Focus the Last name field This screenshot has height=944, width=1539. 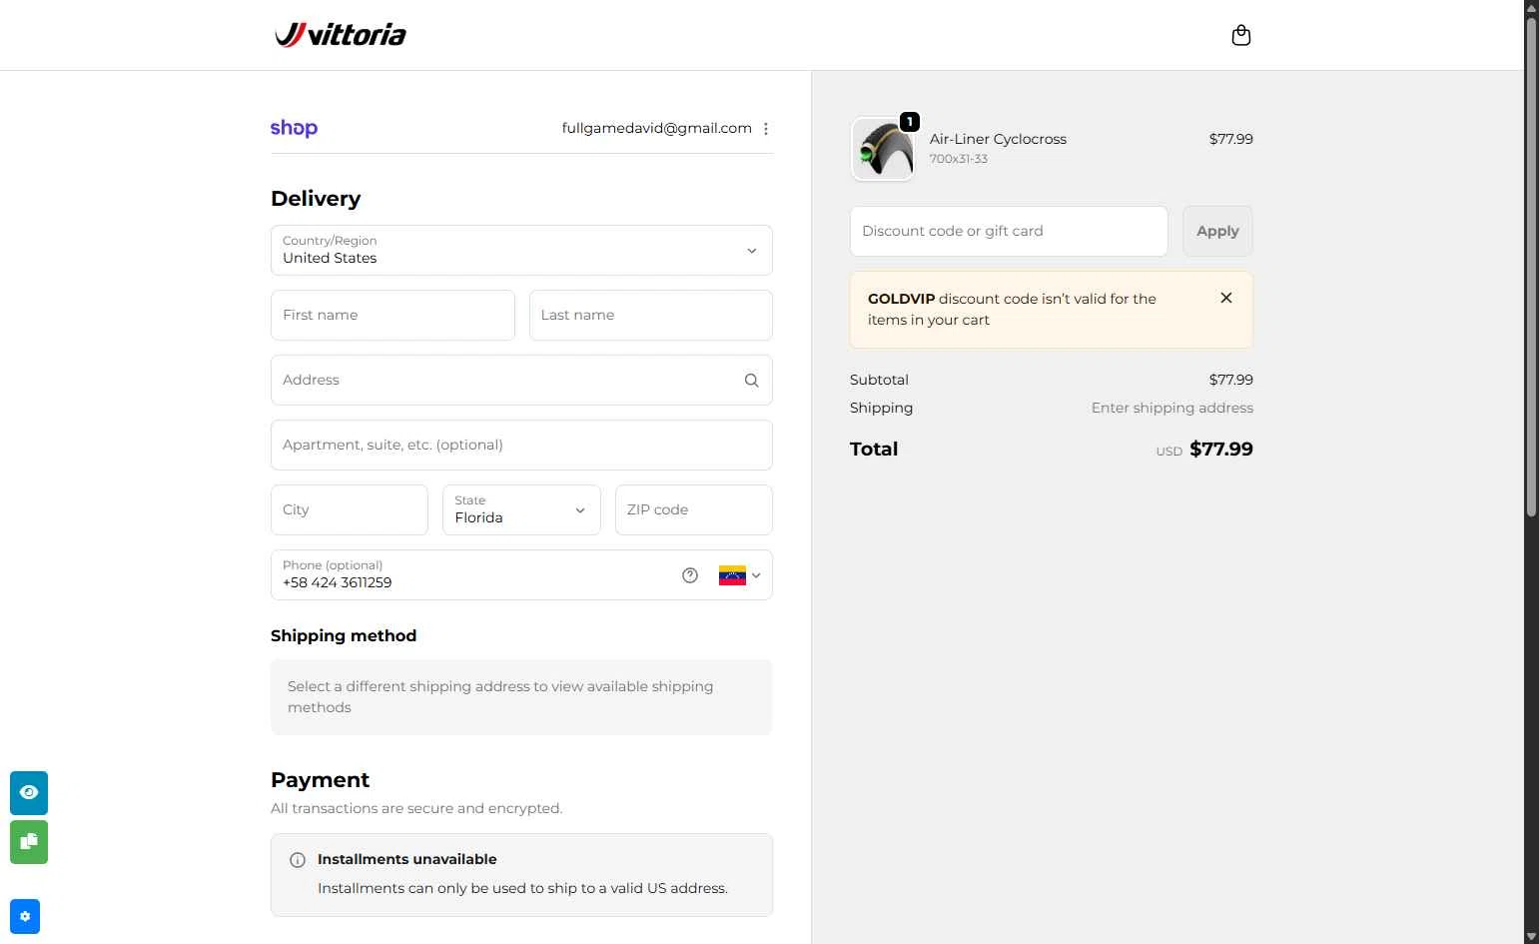(651, 315)
